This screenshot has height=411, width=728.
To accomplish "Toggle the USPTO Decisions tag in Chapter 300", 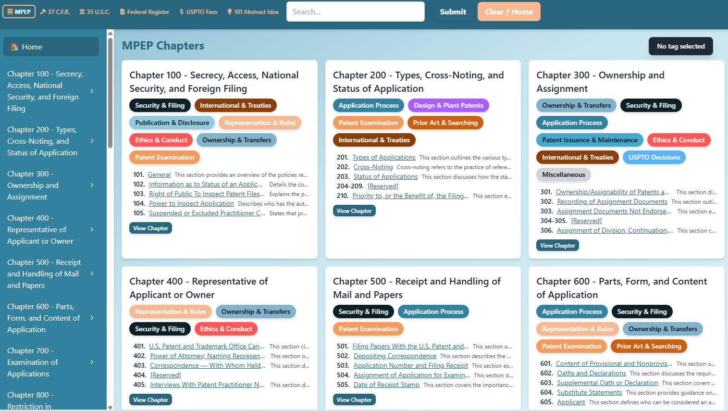I will click(x=654, y=157).
